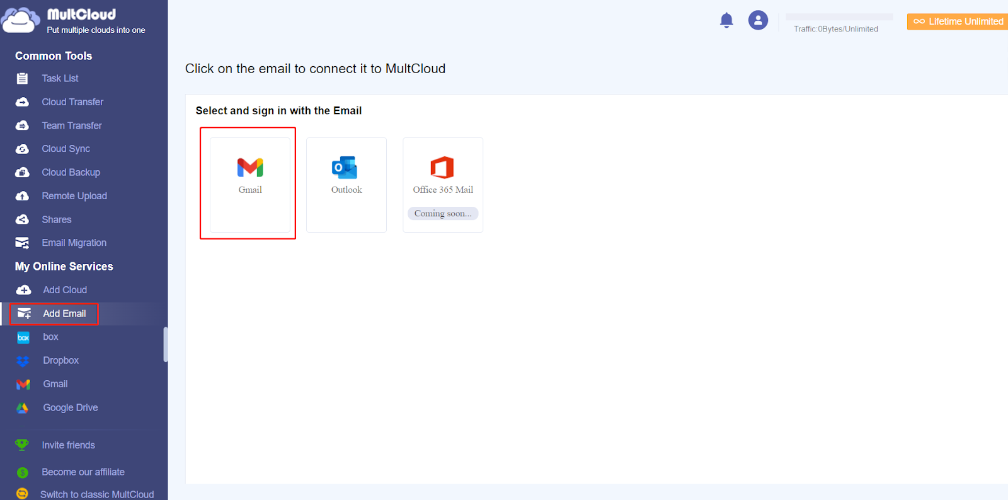
Task: Click the Cloud Transfer icon
Action: 22,102
